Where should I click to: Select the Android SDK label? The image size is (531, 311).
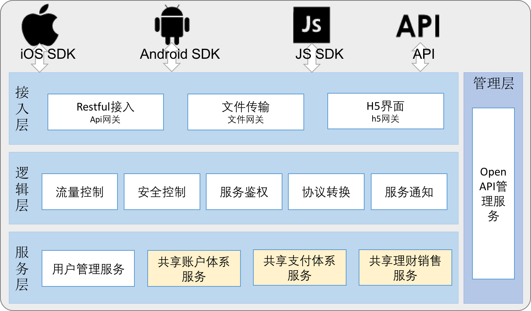pos(180,54)
